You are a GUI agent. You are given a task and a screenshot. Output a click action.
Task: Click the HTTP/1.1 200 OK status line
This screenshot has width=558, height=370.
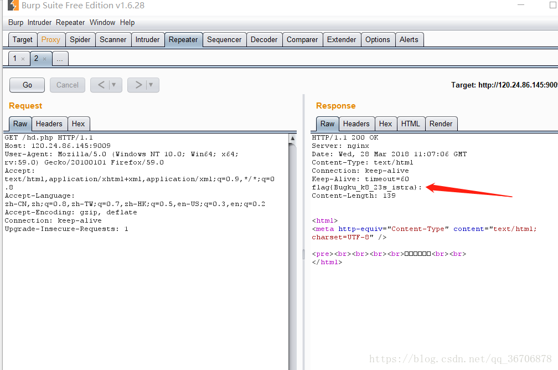[345, 137]
